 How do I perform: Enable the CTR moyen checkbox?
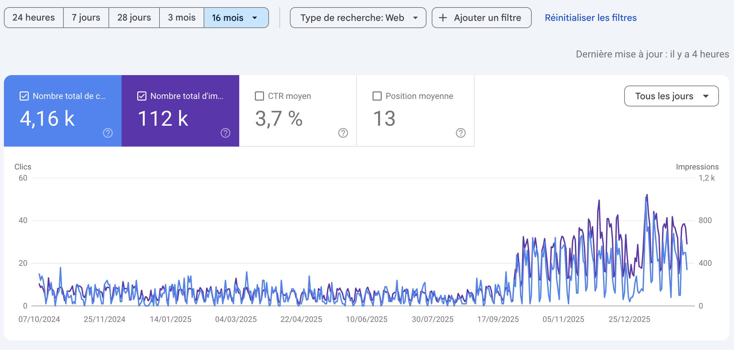click(x=259, y=96)
